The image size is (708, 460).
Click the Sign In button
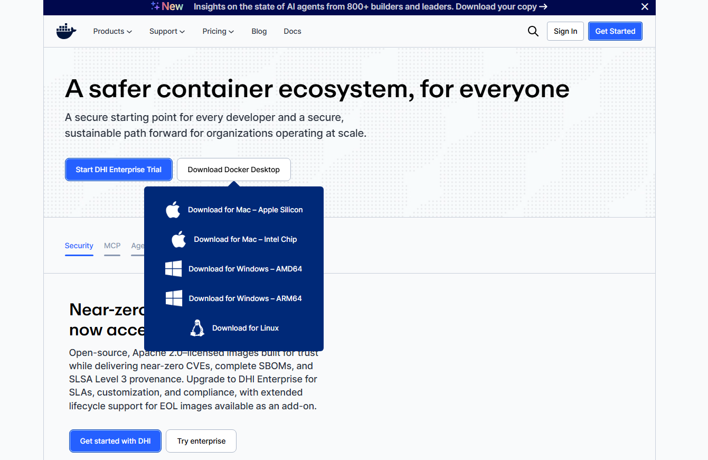[565, 31]
